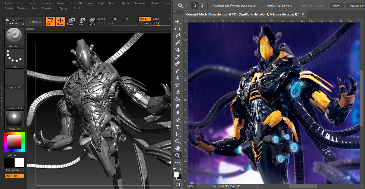
Task: Toggle Quick Mask mode icon
Action: pyautogui.click(x=177, y=184)
